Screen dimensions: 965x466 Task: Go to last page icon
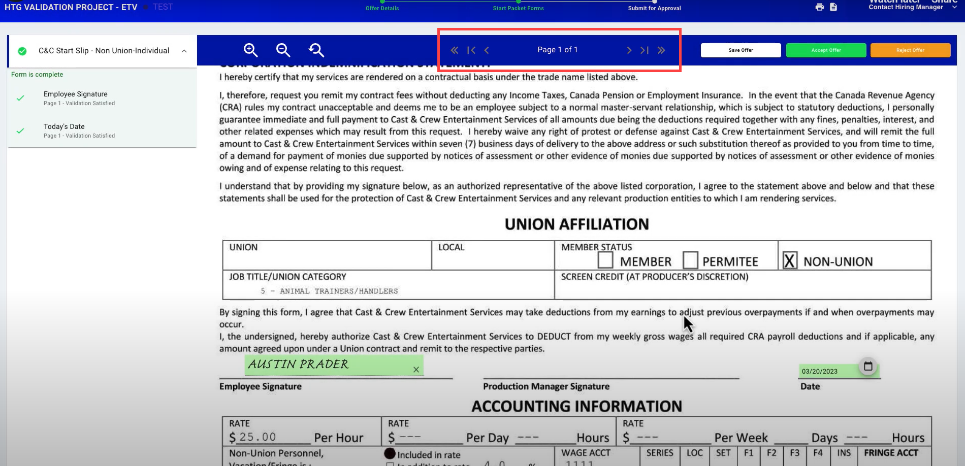pos(645,50)
